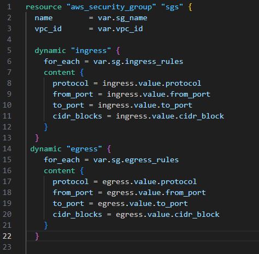The width and height of the screenshot is (259, 254).
Task: Click the pink closing brace on line 22
Action: click(37, 237)
